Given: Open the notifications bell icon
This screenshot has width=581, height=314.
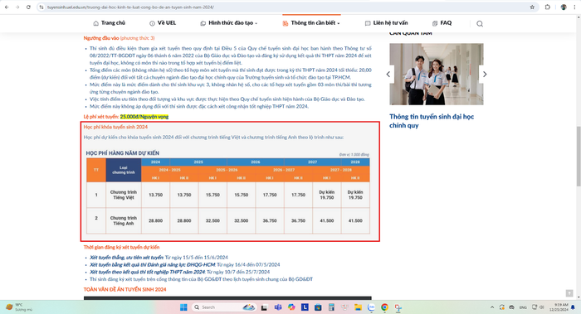Looking at the screenshot, I should 573,307.
